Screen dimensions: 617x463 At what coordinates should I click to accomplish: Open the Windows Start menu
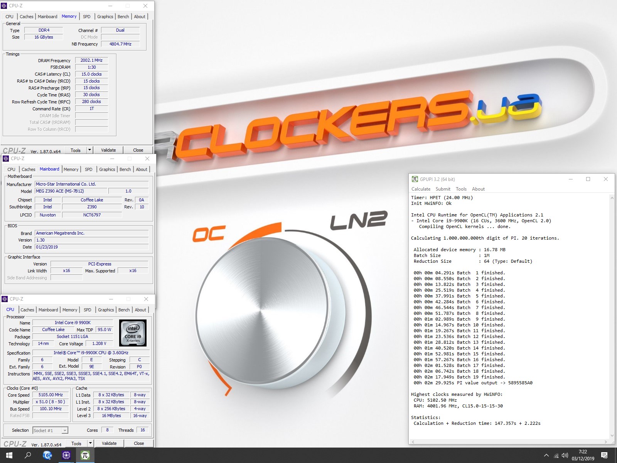pyautogui.click(x=9, y=455)
